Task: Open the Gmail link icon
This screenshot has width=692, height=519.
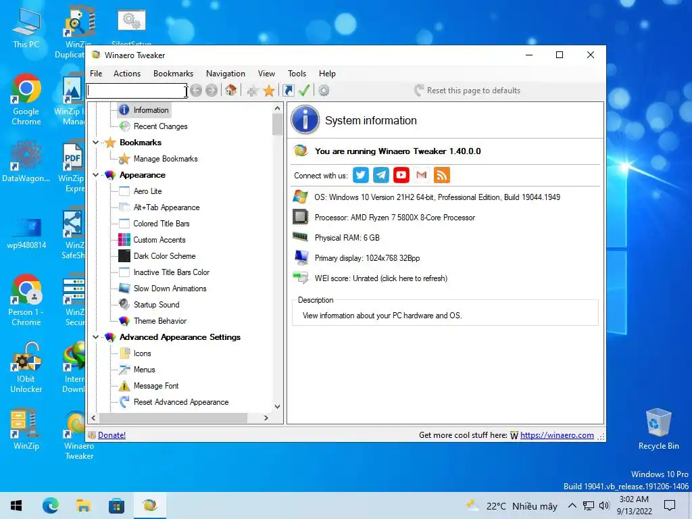Action: click(422, 175)
